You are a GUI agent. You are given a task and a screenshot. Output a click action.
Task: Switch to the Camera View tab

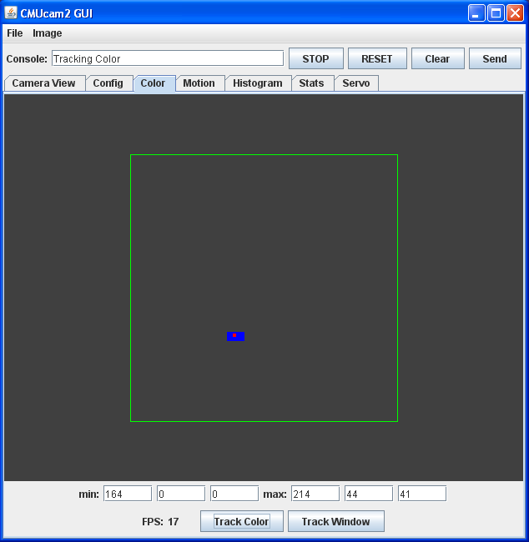(x=43, y=83)
